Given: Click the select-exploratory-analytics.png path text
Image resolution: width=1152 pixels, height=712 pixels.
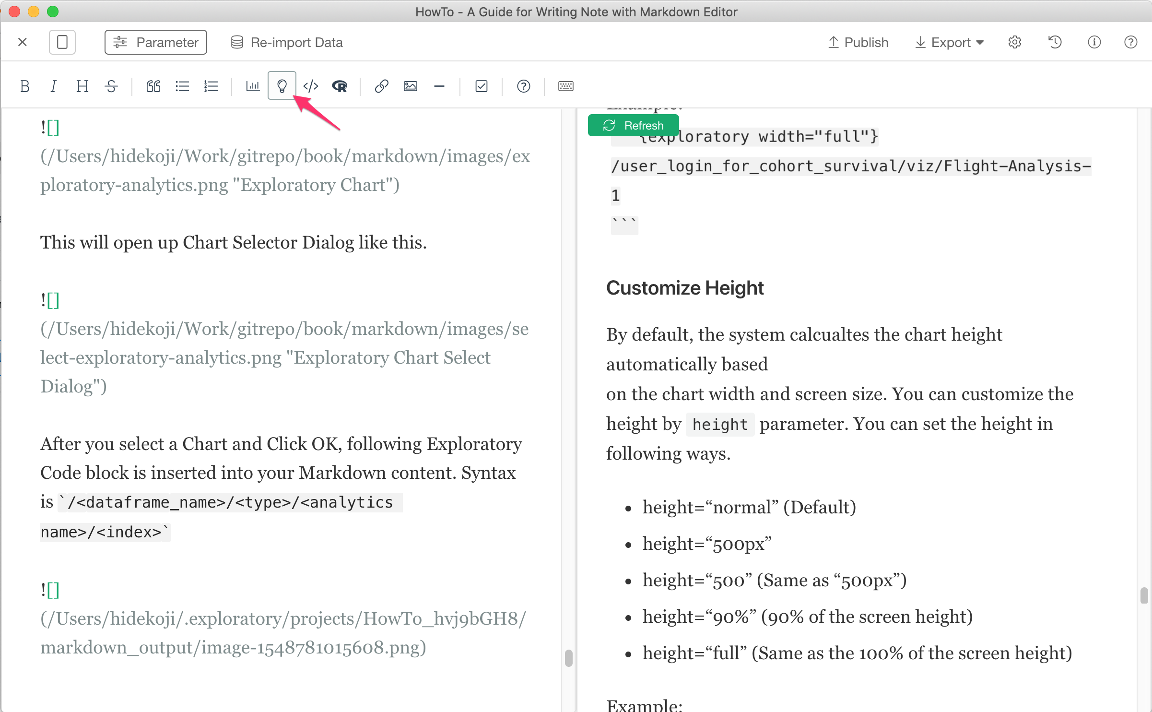Looking at the screenshot, I should coord(284,357).
